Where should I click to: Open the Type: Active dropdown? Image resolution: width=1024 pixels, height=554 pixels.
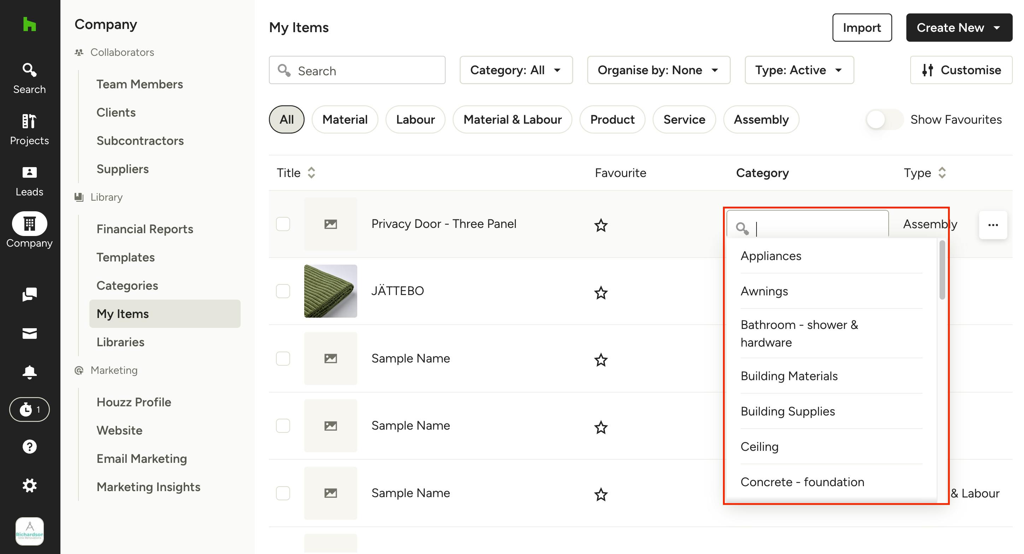pos(799,70)
